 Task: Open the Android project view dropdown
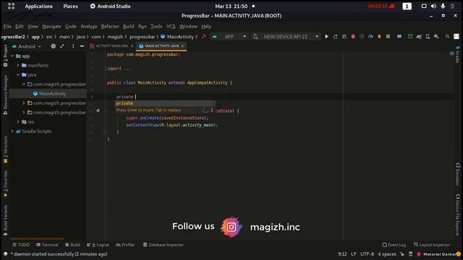coord(27,46)
